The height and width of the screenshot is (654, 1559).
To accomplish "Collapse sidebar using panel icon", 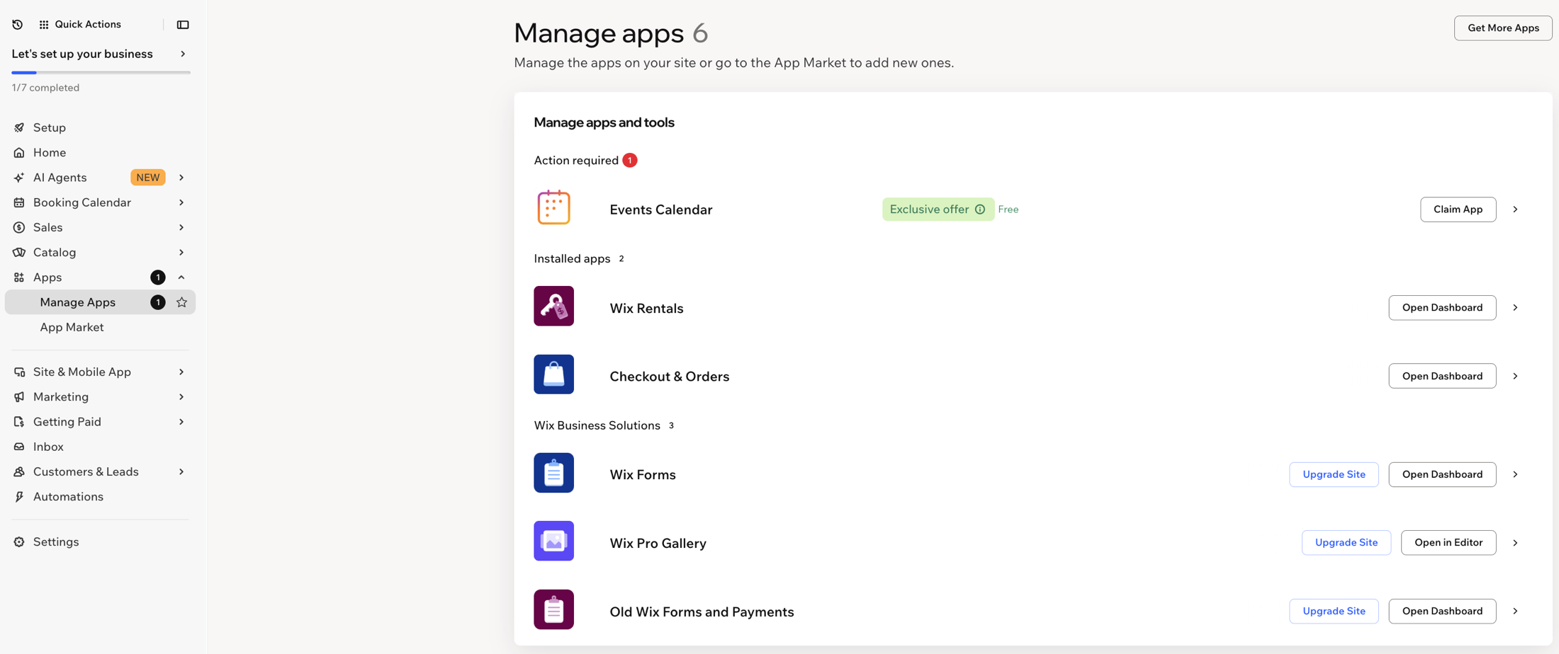I will coord(183,25).
